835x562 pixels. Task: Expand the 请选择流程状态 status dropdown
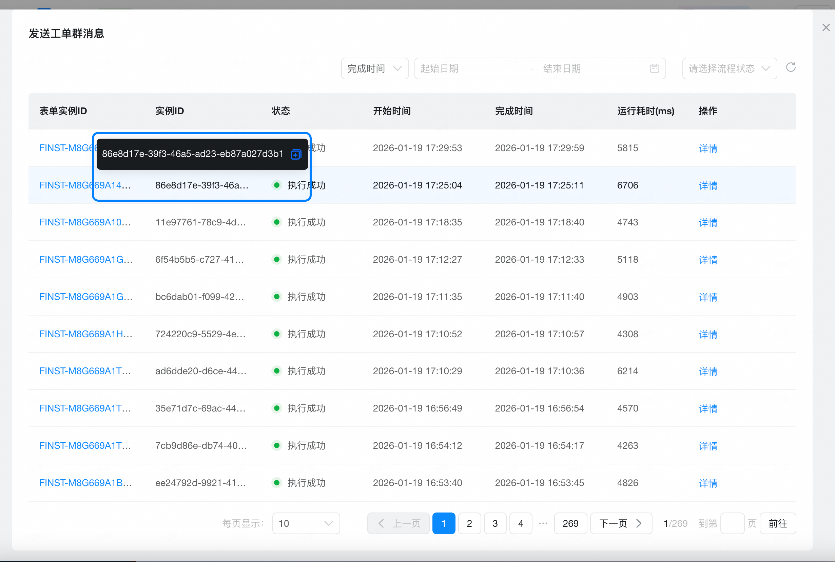pyautogui.click(x=729, y=68)
